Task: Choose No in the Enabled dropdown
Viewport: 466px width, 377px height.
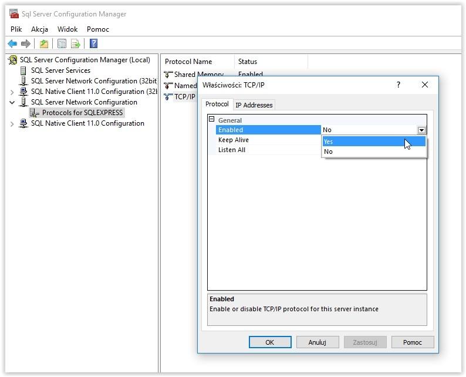Action: 374,152
